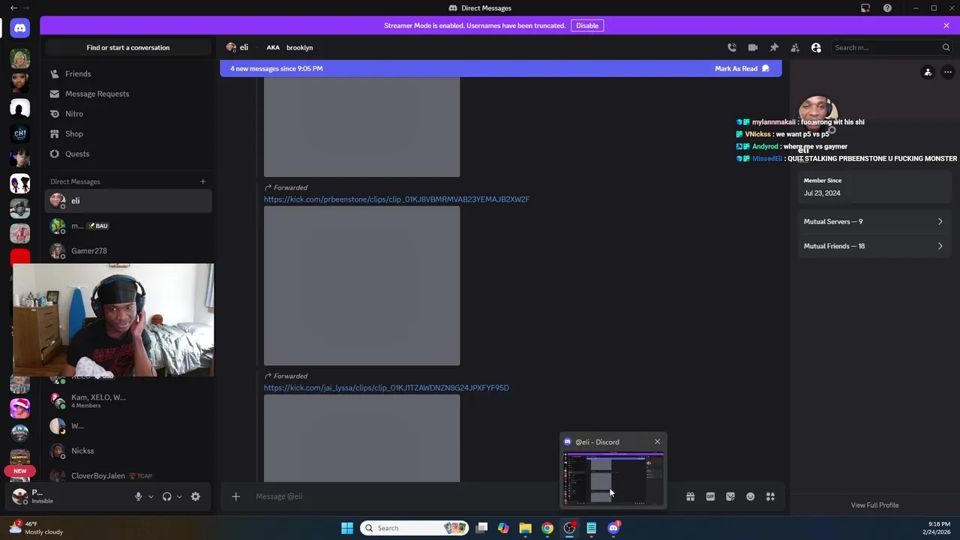Open Discord home Direct Messages icon
The image size is (960, 540).
click(x=20, y=28)
